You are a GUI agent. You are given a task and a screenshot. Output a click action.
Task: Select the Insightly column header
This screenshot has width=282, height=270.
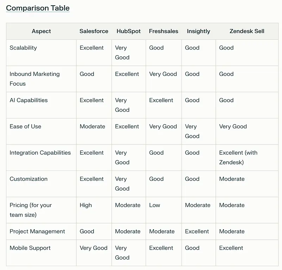[198, 31]
